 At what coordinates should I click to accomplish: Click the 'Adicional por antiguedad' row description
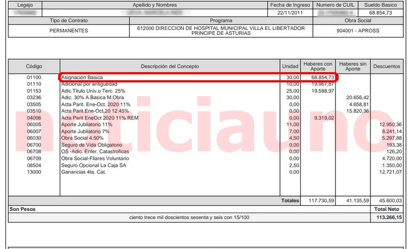click(x=89, y=84)
